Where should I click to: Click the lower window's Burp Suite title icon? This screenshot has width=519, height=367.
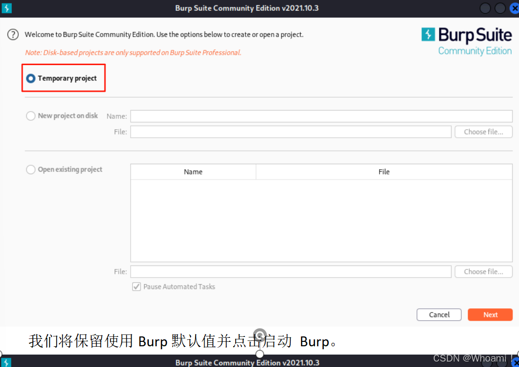coord(6,363)
